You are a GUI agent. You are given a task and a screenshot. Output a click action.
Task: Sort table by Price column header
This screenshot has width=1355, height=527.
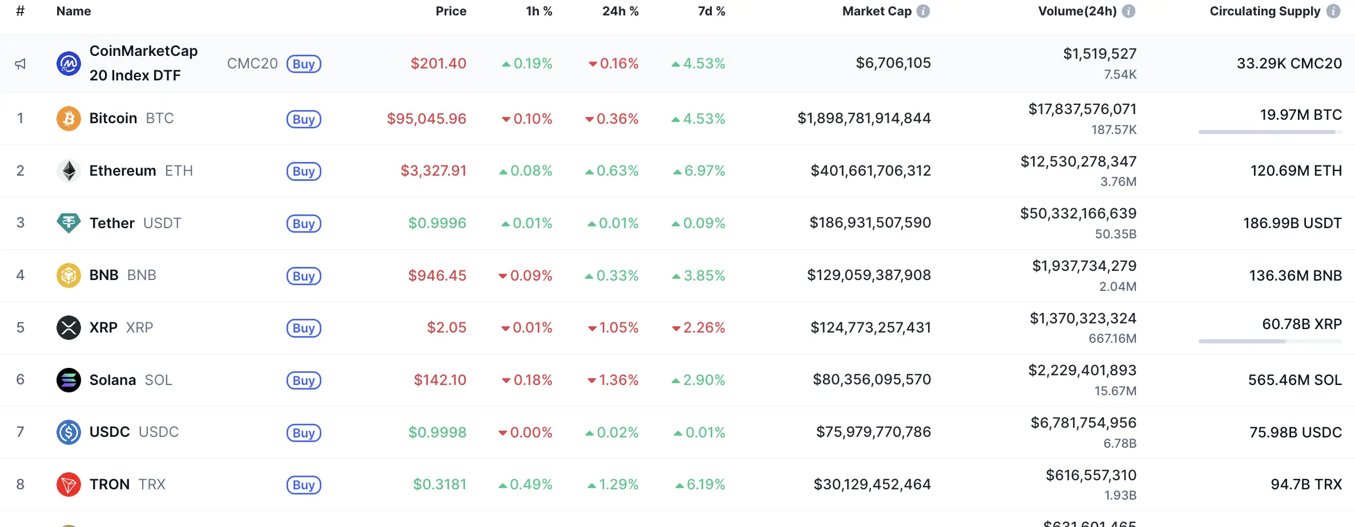pyautogui.click(x=450, y=11)
